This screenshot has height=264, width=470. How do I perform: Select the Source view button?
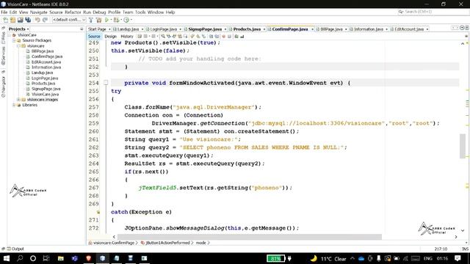coord(94,36)
